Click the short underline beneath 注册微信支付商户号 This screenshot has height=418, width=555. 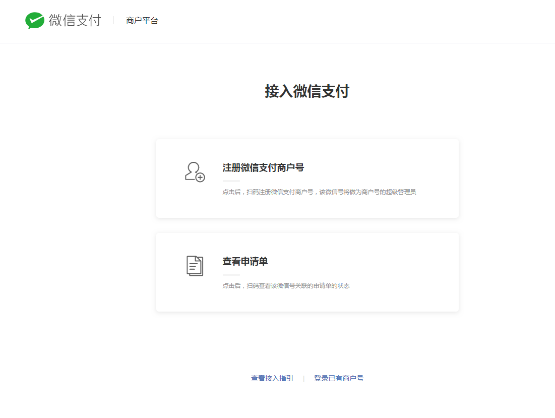tap(231, 181)
